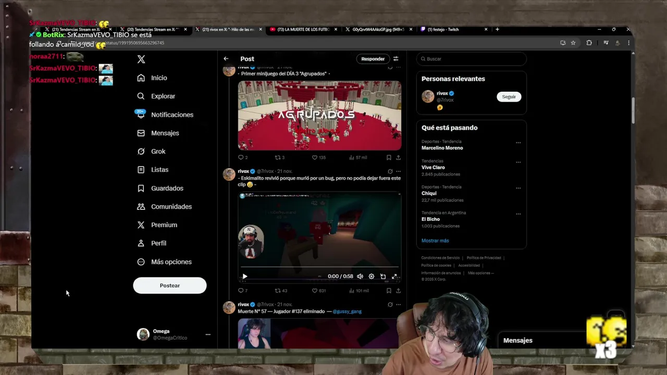This screenshot has height=375, width=667.
Task: Mute the video volume
Action: click(360, 277)
